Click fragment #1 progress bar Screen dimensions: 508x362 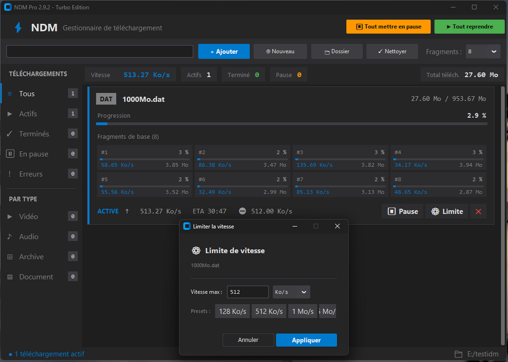[x=145, y=159]
